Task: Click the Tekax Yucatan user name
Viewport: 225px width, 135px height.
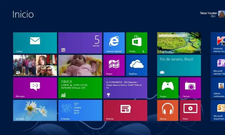Action: tap(208, 13)
